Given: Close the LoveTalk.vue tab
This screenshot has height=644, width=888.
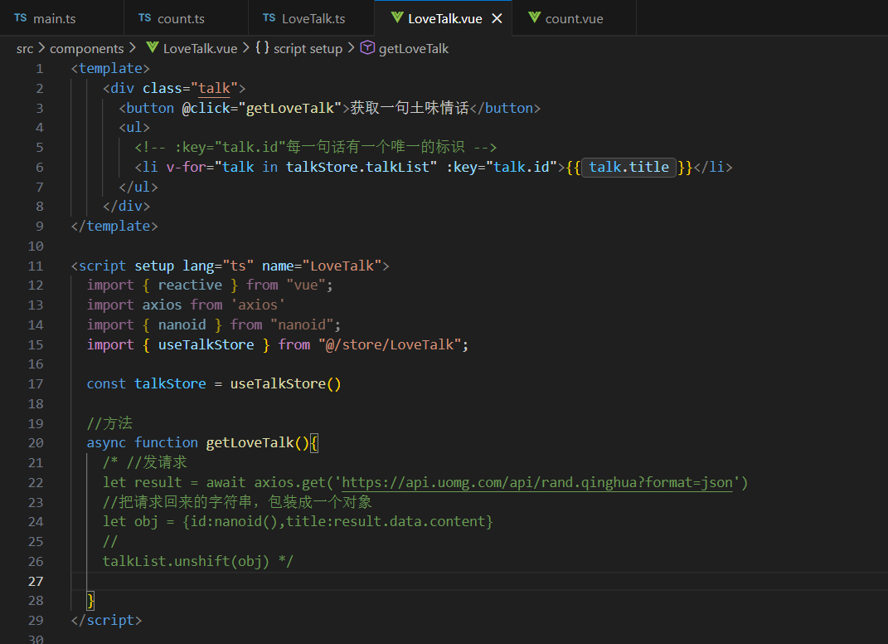Looking at the screenshot, I should point(497,19).
